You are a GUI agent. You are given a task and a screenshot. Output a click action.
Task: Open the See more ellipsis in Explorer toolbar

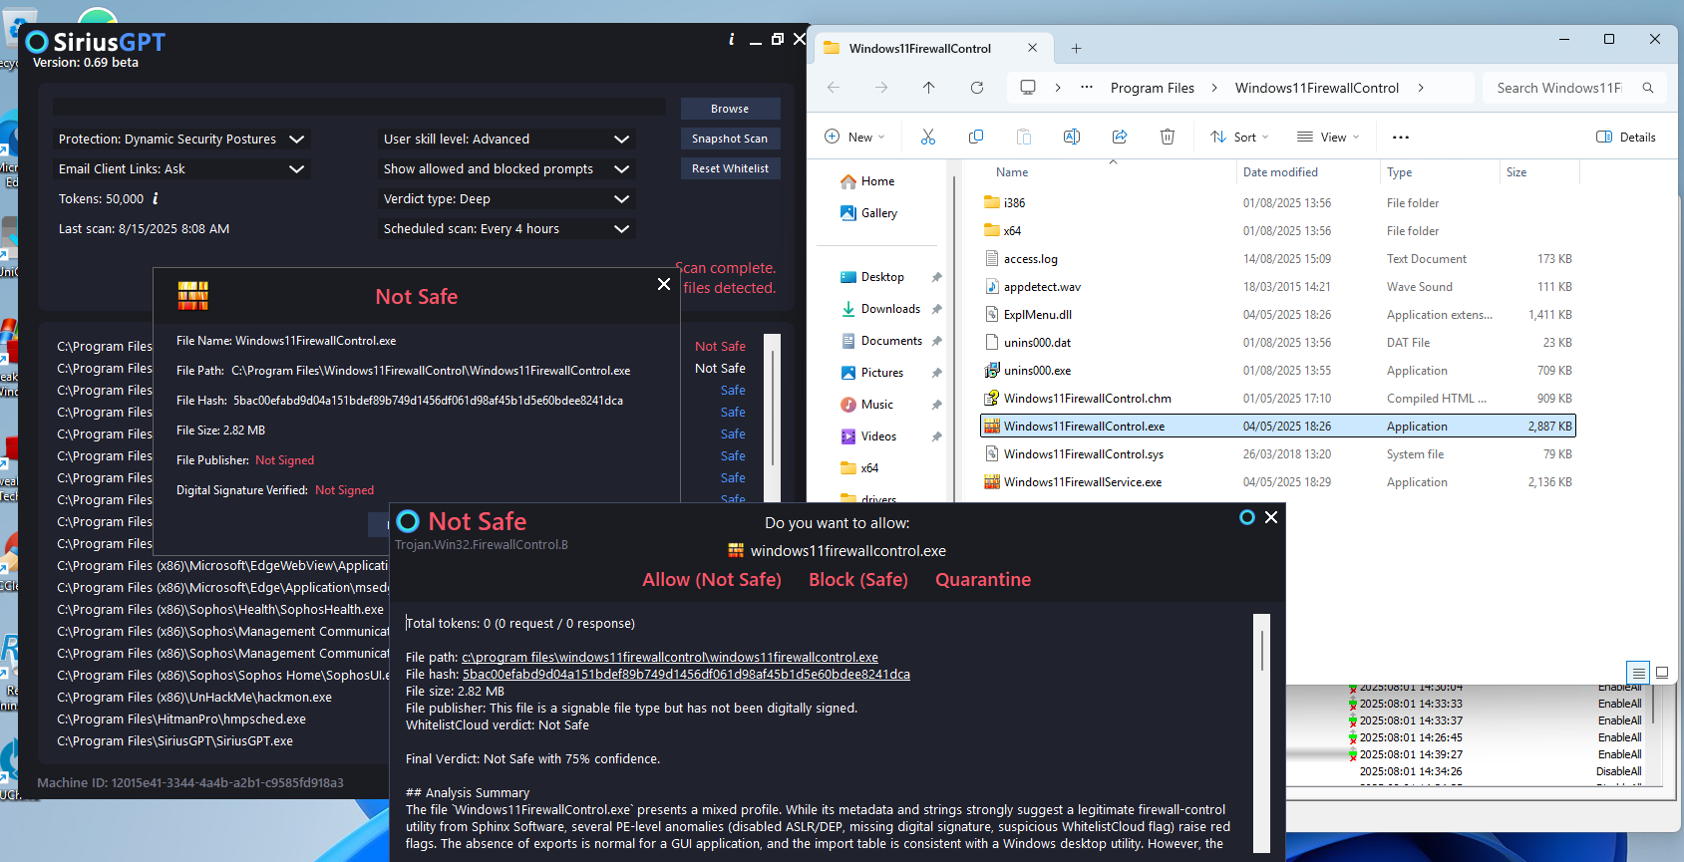(1401, 138)
